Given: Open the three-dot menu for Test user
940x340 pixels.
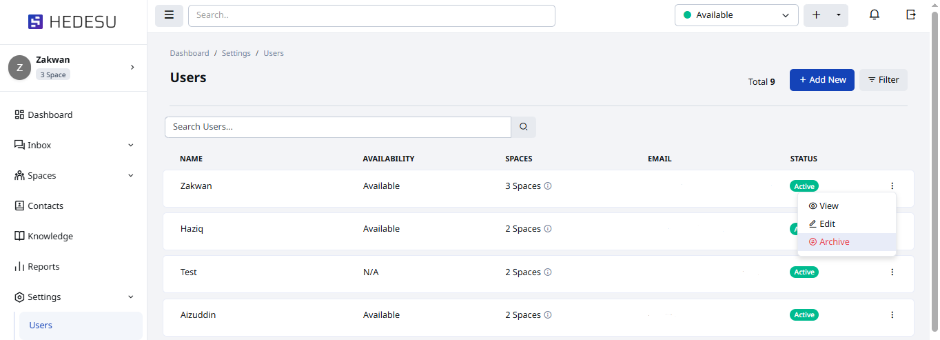Looking at the screenshot, I should coord(892,272).
